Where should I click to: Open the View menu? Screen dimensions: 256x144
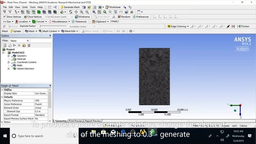(18, 7)
